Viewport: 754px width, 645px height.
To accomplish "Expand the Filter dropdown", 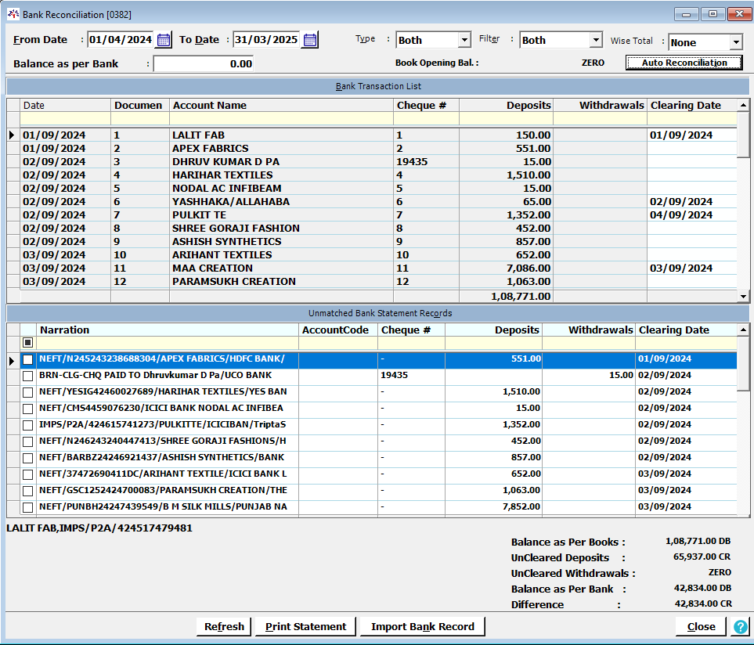I will 596,40.
